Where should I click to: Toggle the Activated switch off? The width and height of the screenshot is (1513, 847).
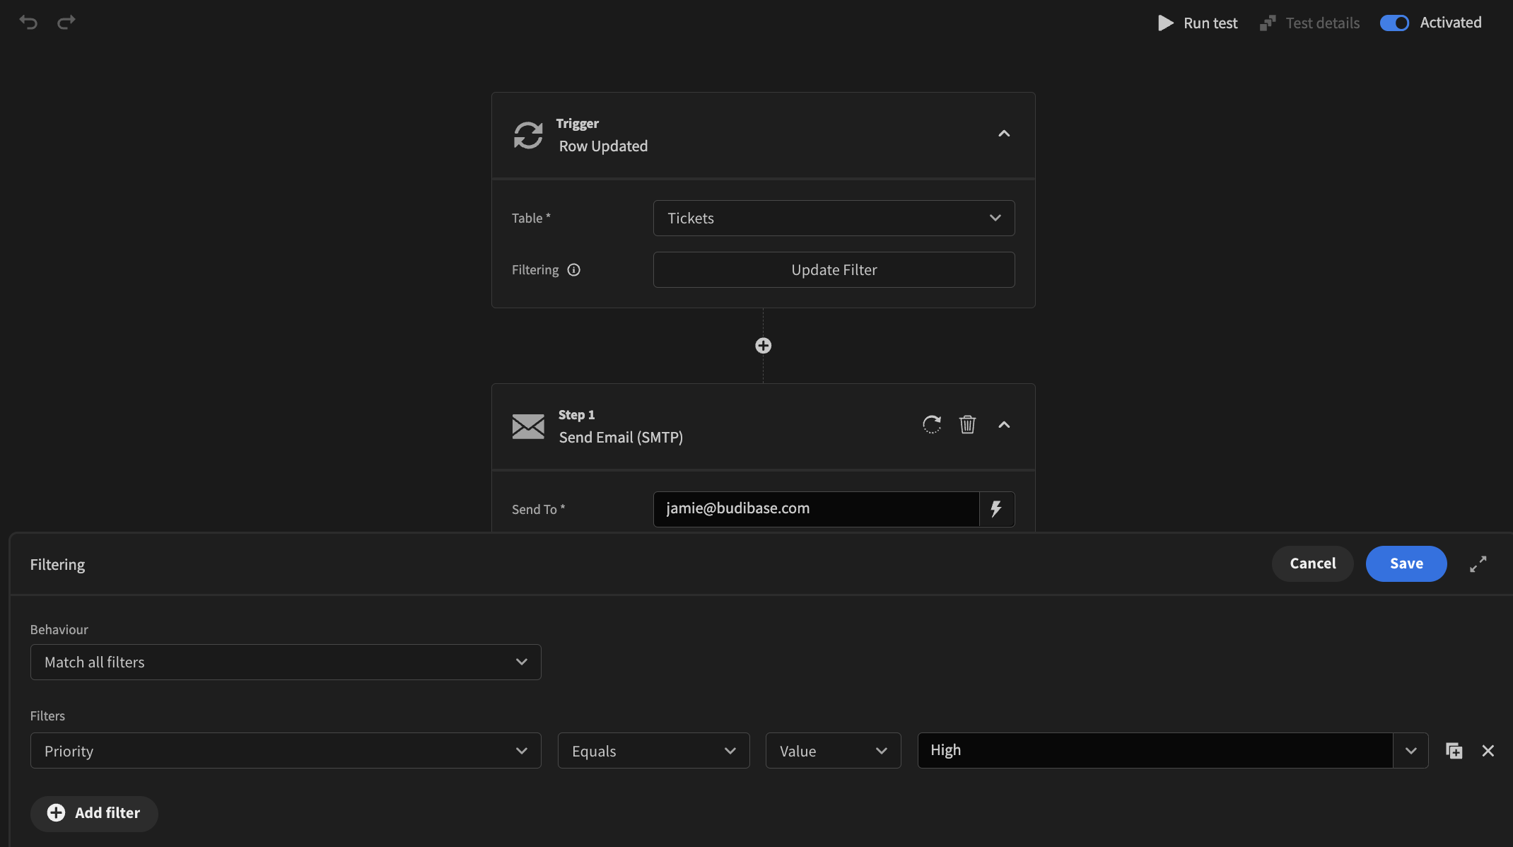pos(1394,23)
